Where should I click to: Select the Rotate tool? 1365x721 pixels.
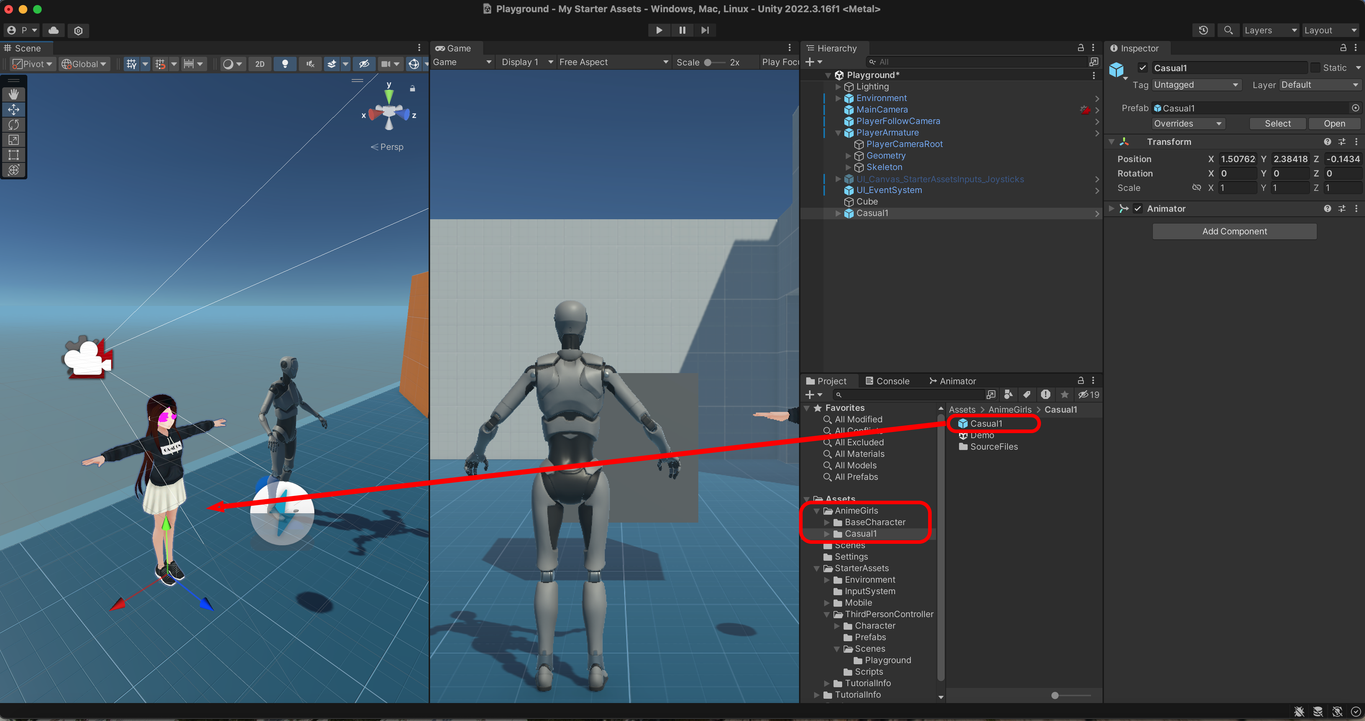click(14, 124)
